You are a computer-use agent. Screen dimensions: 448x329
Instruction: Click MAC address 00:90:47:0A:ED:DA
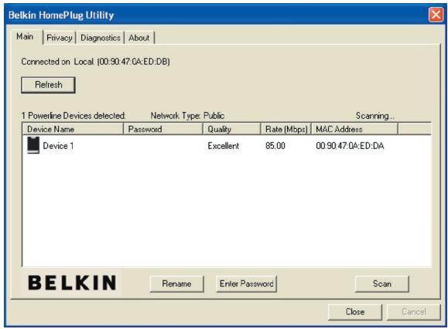350,146
